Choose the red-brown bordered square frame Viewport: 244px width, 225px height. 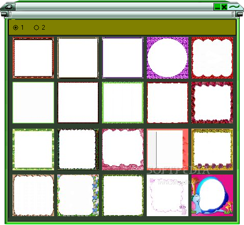pos(33,58)
